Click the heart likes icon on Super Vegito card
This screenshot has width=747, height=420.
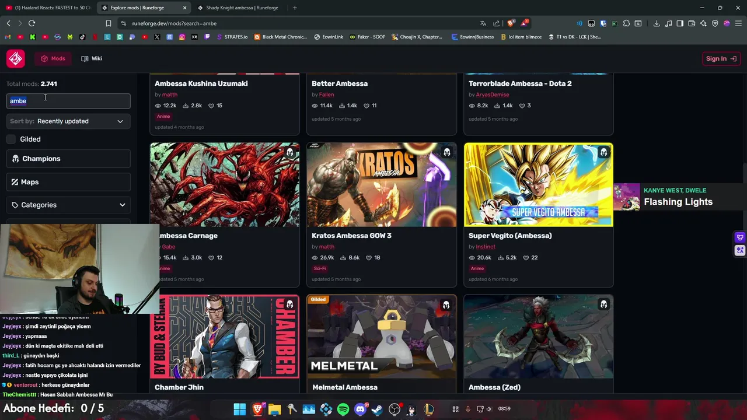(526, 257)
